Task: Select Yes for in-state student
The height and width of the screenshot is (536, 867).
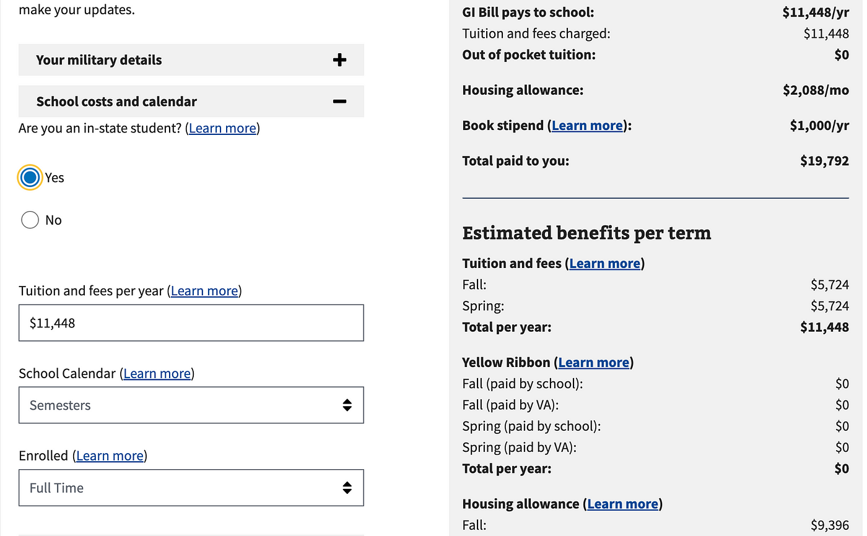Action: click(30, 178)
